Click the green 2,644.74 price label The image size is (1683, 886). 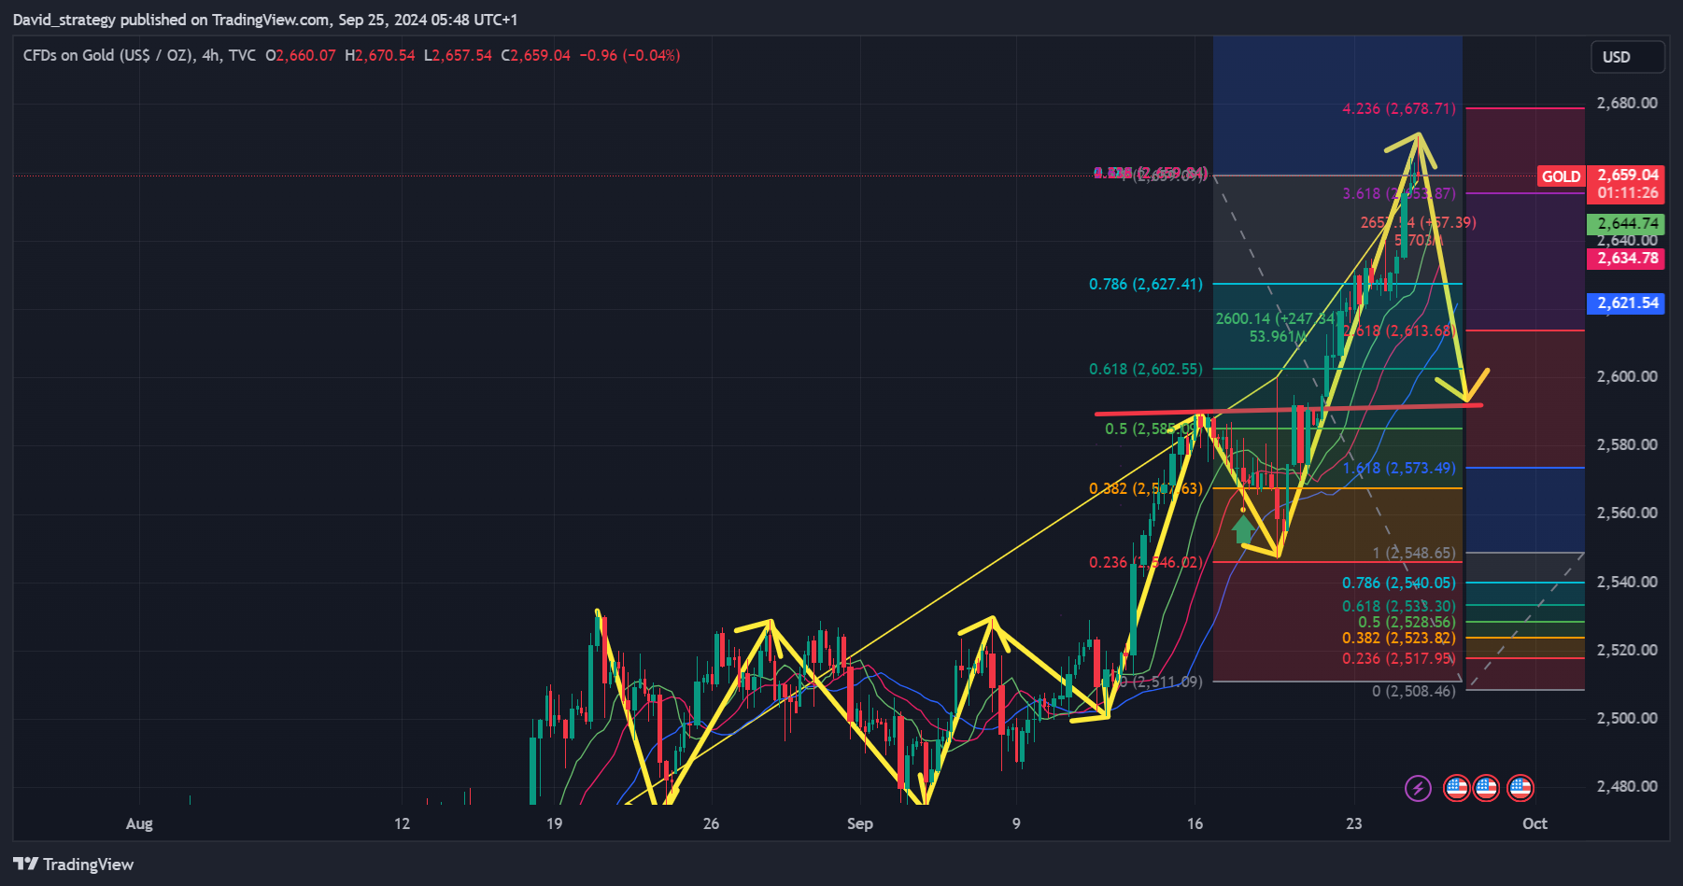[1627, 223]
